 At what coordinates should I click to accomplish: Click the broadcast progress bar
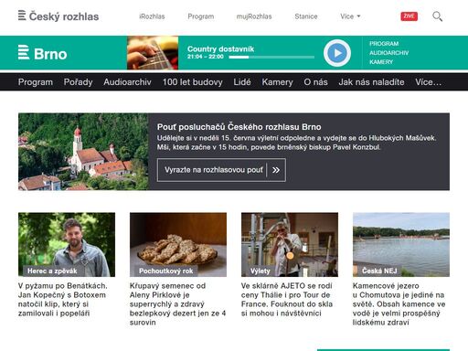click(271, 57)
